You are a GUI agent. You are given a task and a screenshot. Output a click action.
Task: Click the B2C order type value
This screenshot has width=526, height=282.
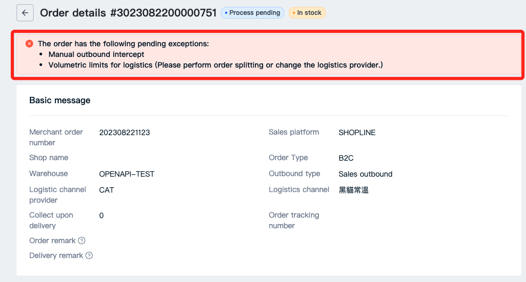[x=346, y=158]
